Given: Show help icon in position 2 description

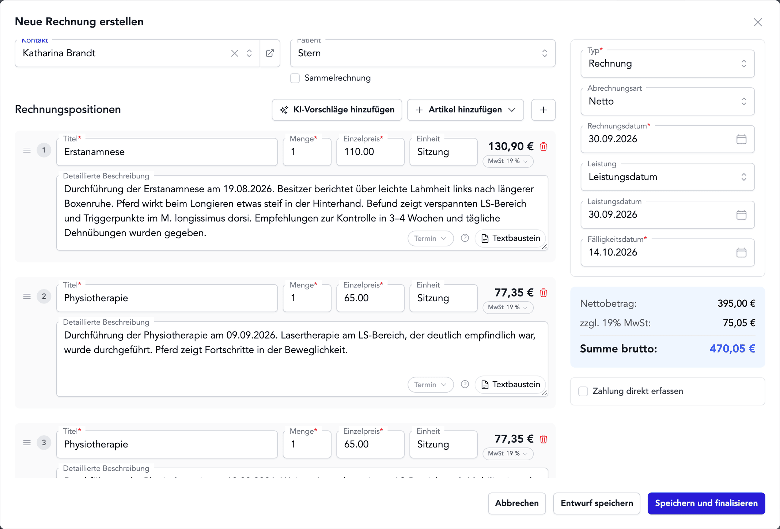Looking at the screenshot, I should click(x=465, y=384).
